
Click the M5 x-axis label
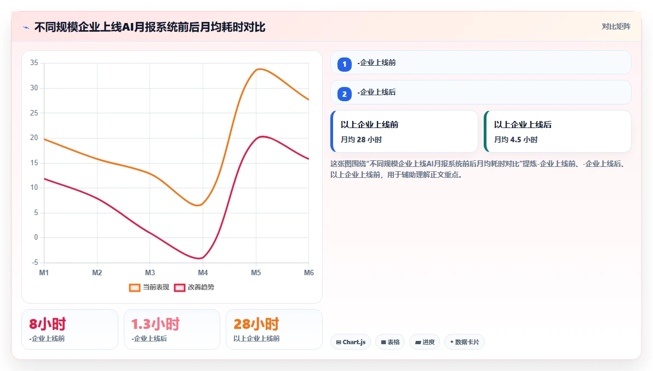pos(256,273)
